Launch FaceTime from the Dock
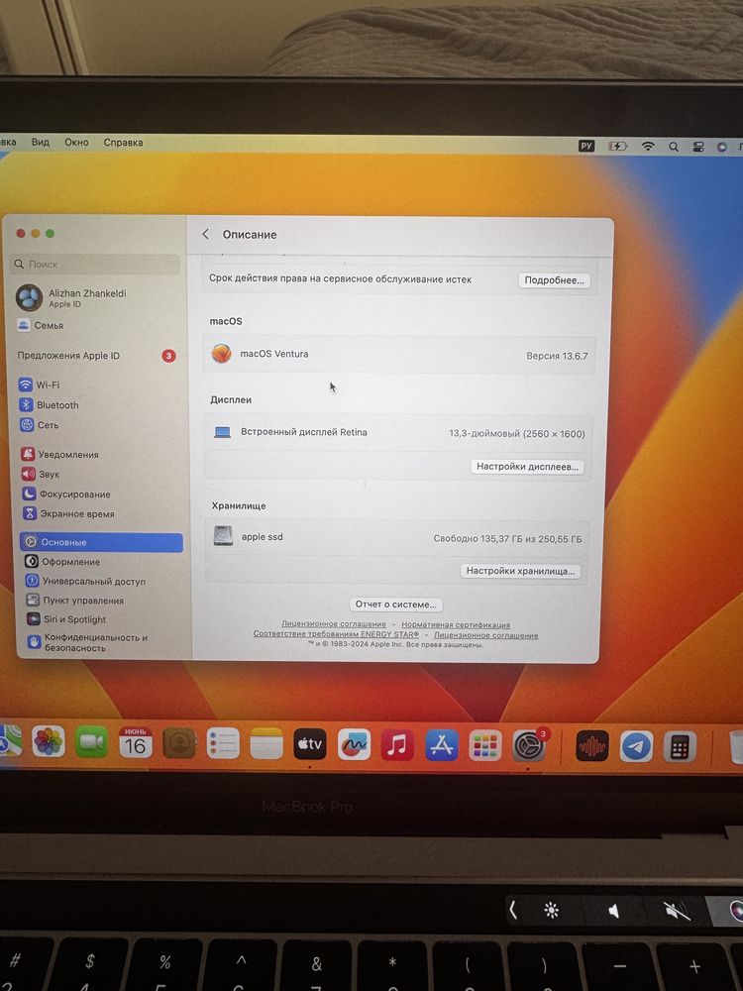 tap(91, 742)
